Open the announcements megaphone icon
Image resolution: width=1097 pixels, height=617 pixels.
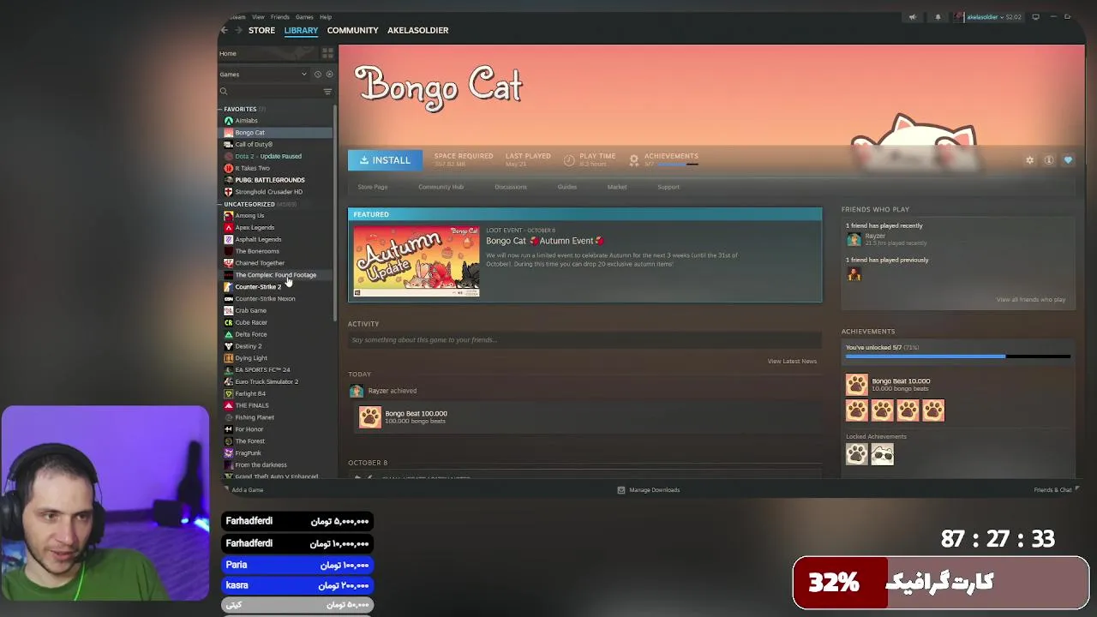coord(913,17)
